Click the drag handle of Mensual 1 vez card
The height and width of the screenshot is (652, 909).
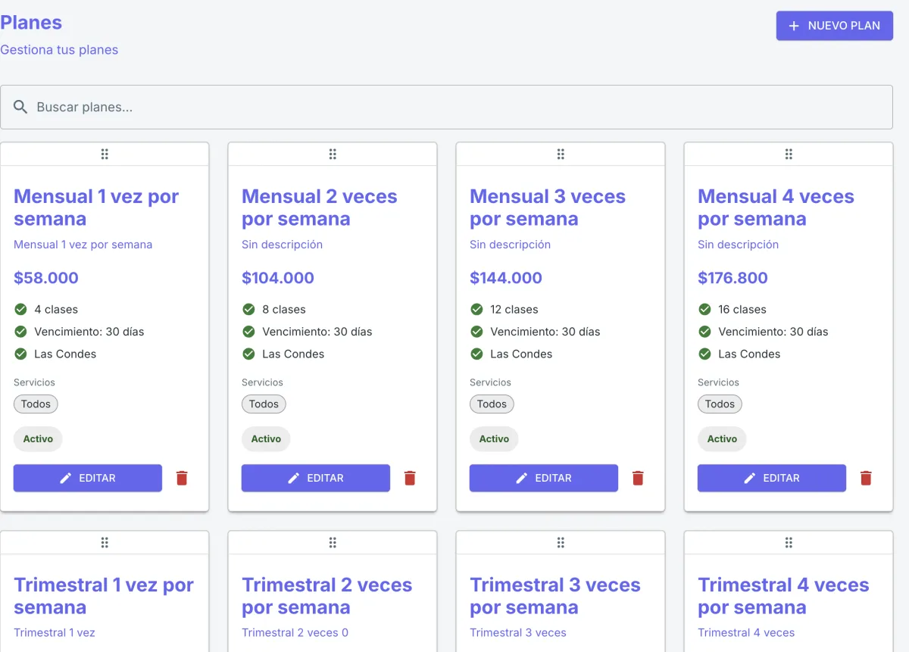(105, 154)
